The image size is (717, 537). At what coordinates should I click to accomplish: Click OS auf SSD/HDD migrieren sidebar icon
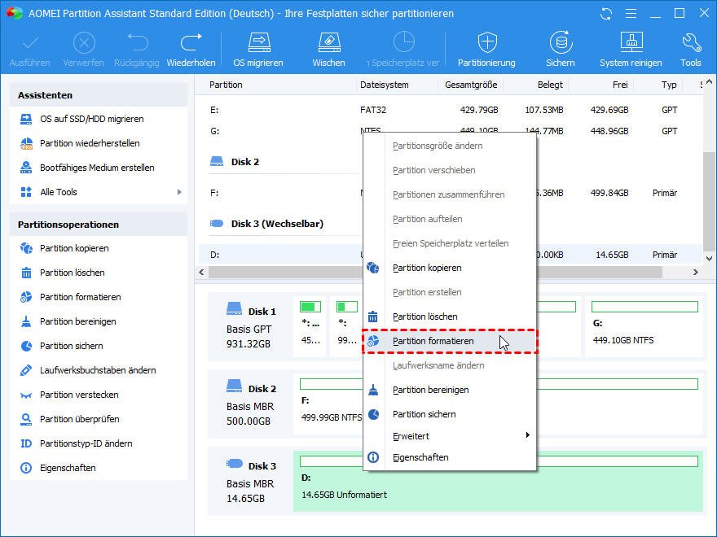(x=26, y=119)
